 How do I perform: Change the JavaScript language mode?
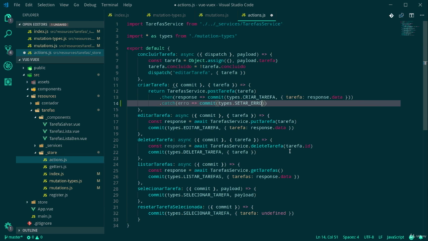(x=395, y=237)
